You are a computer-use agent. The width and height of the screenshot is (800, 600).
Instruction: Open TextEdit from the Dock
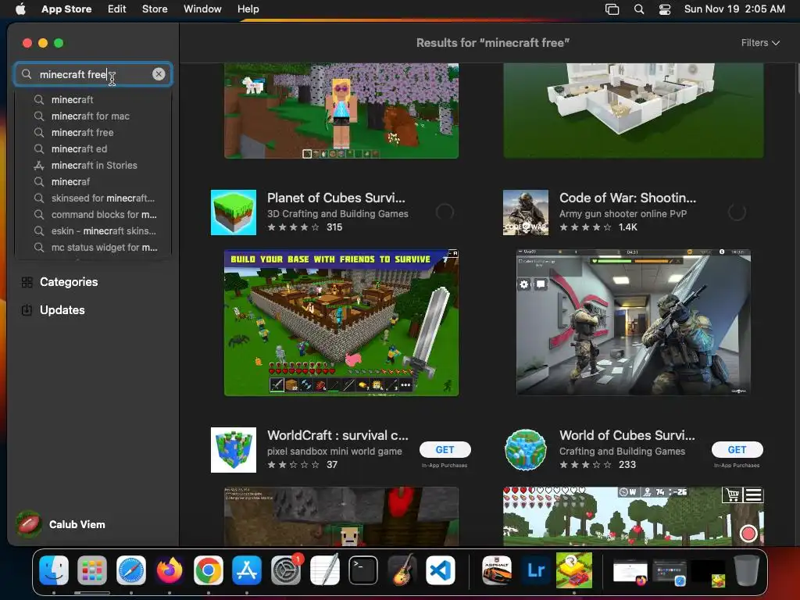pyautogui.click(x=324, y=570)
